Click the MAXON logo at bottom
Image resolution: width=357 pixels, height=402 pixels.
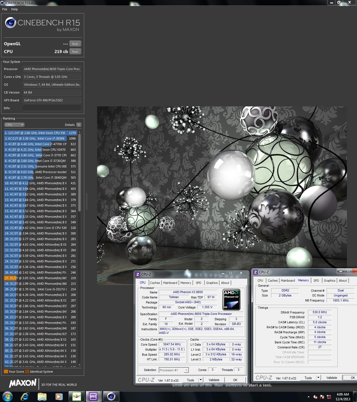23,383
